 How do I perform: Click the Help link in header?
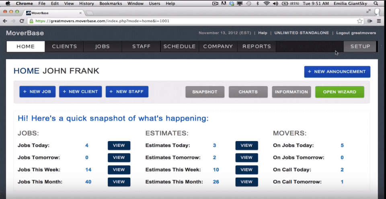point(263,33)
